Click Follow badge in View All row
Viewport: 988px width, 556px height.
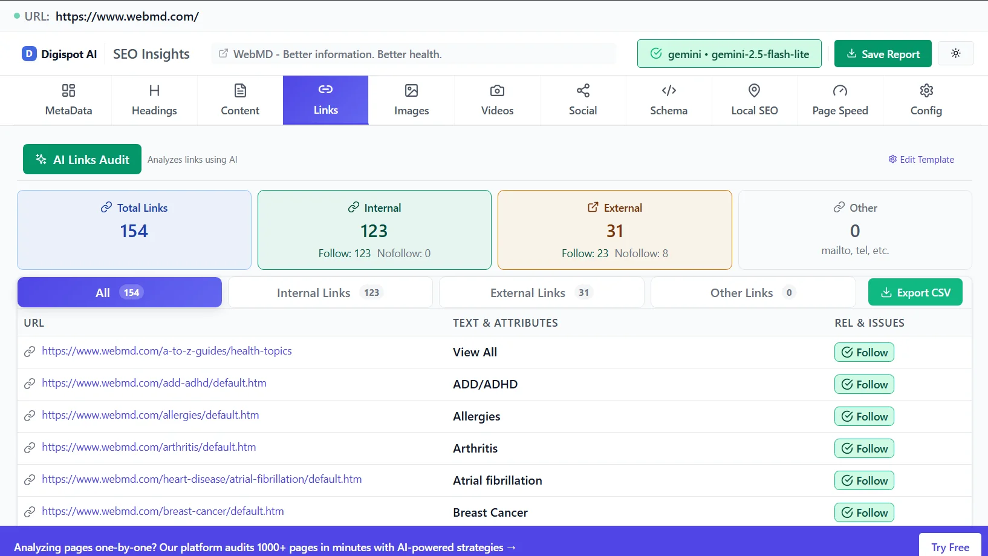click(864, 352)
